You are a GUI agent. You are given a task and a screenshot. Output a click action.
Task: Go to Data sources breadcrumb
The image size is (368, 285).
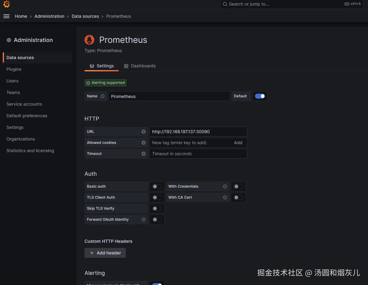[85, 16]
